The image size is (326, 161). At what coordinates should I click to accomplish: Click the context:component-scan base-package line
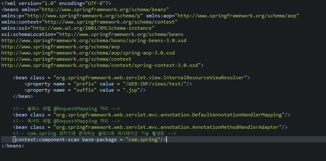tap(89, 140)
